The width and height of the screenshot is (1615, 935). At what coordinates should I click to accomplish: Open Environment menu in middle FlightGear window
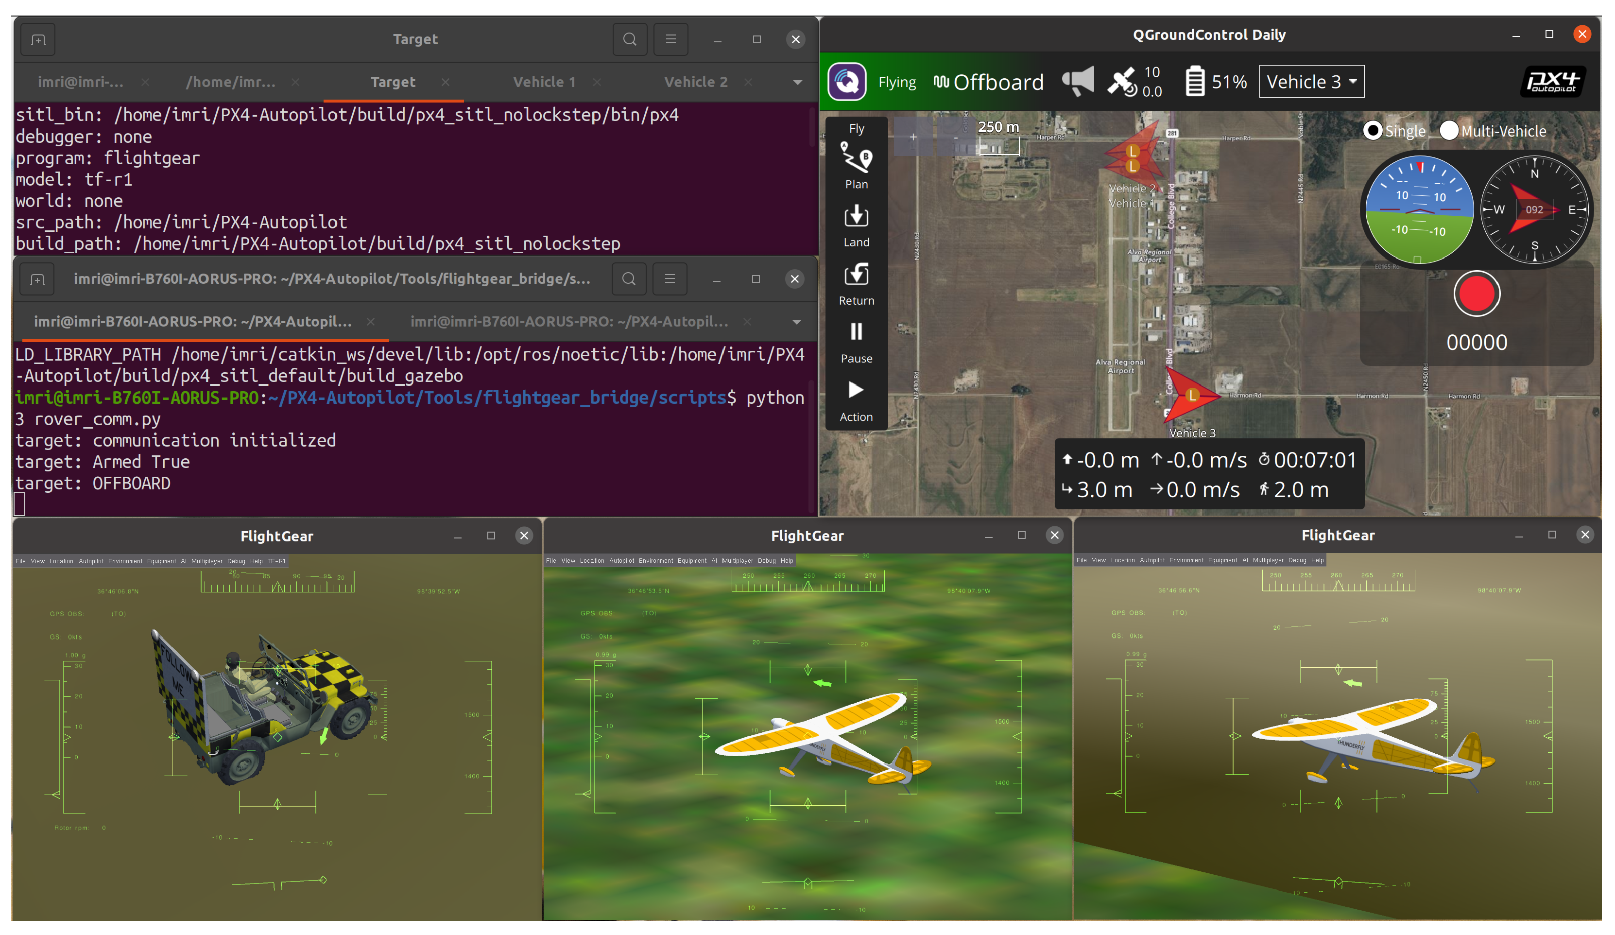655,561
